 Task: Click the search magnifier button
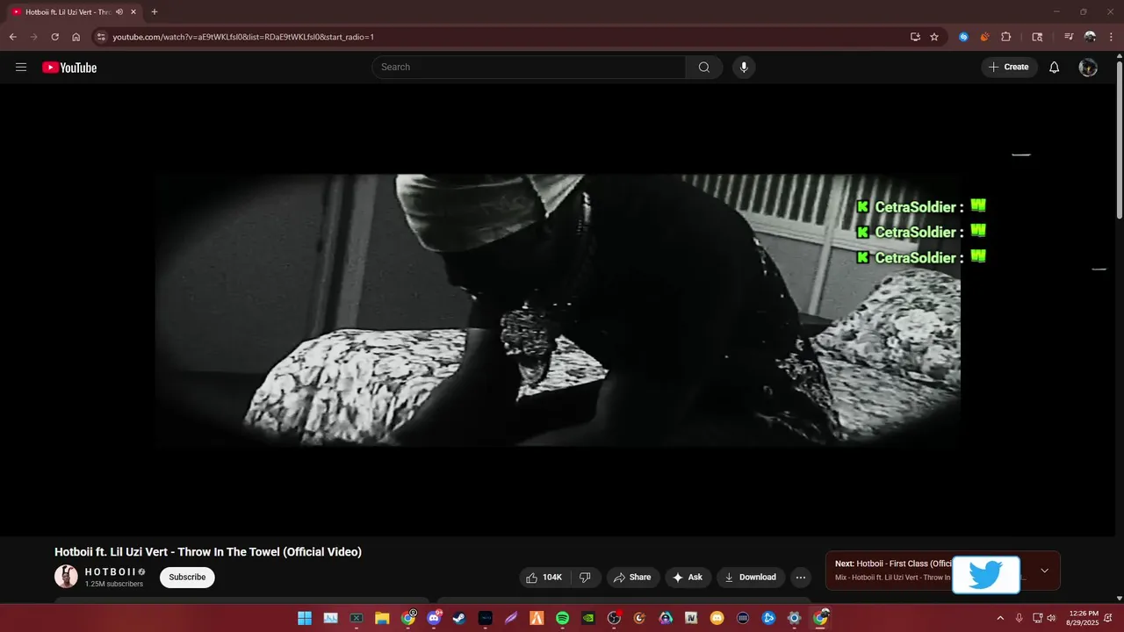click(704, 68)
